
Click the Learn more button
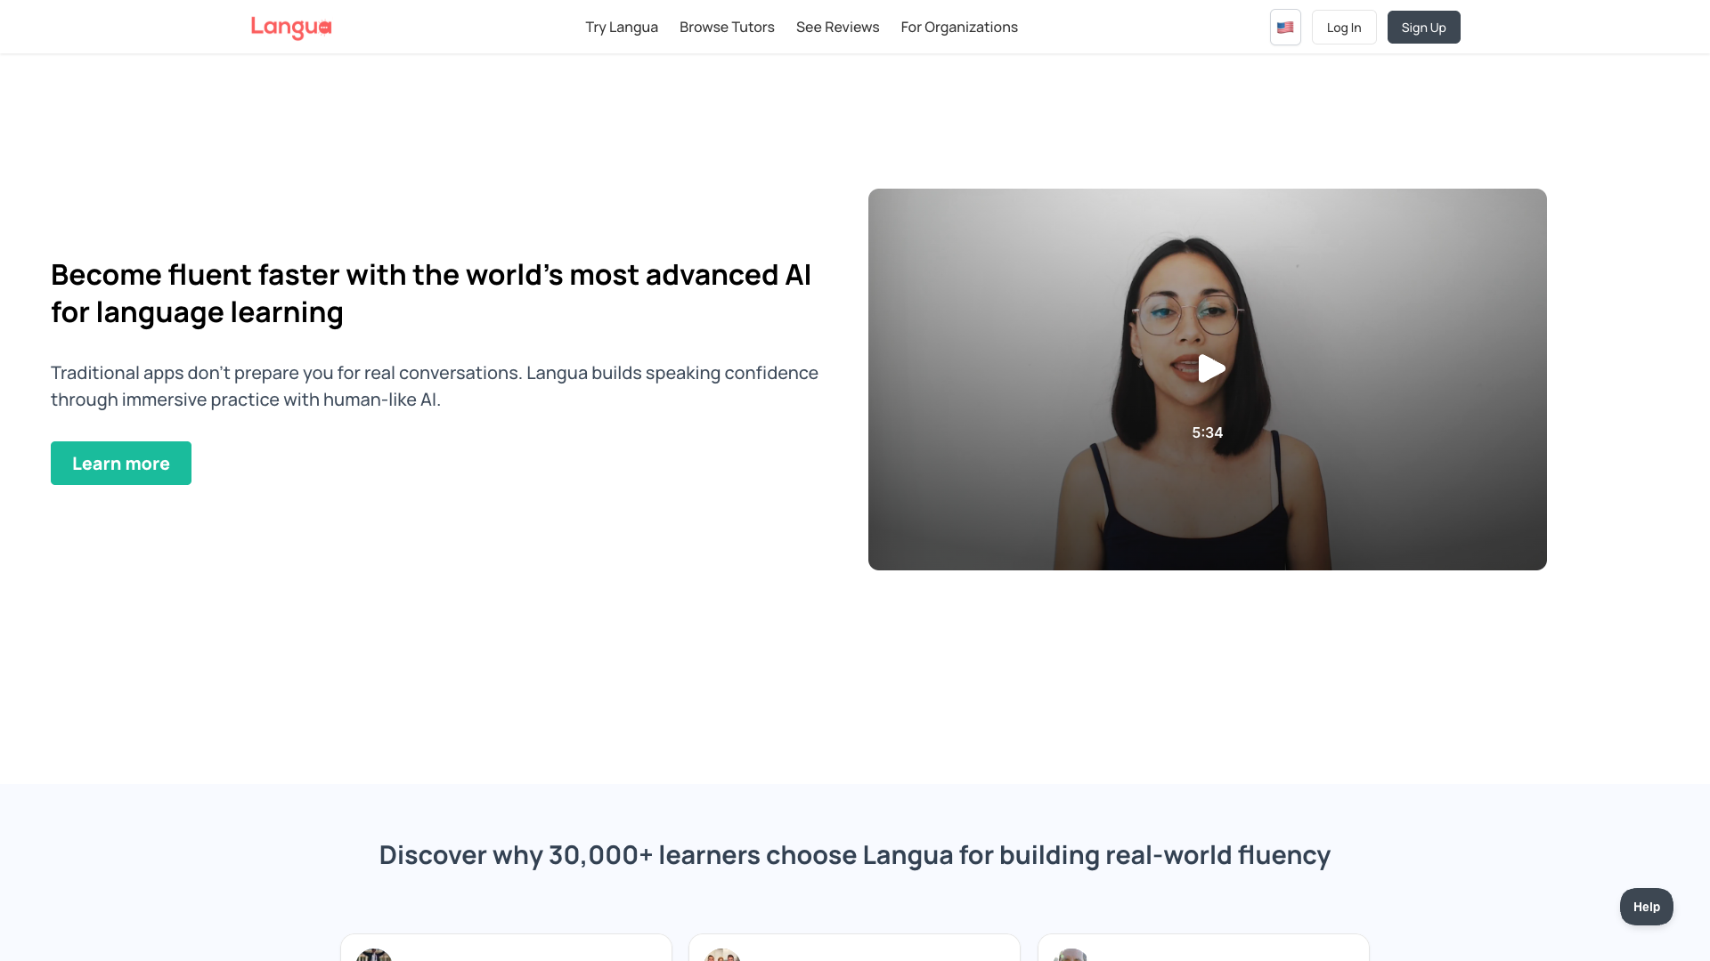(121, 464)
